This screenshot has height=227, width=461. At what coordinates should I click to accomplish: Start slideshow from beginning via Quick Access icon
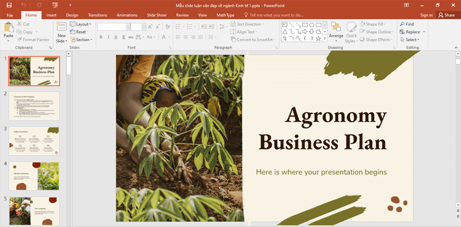[x=55, y=5]
